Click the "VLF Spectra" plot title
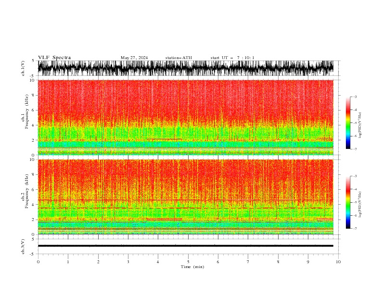This screenshot has width=381, height=294. pyautogui.click(x=54, y=58)
